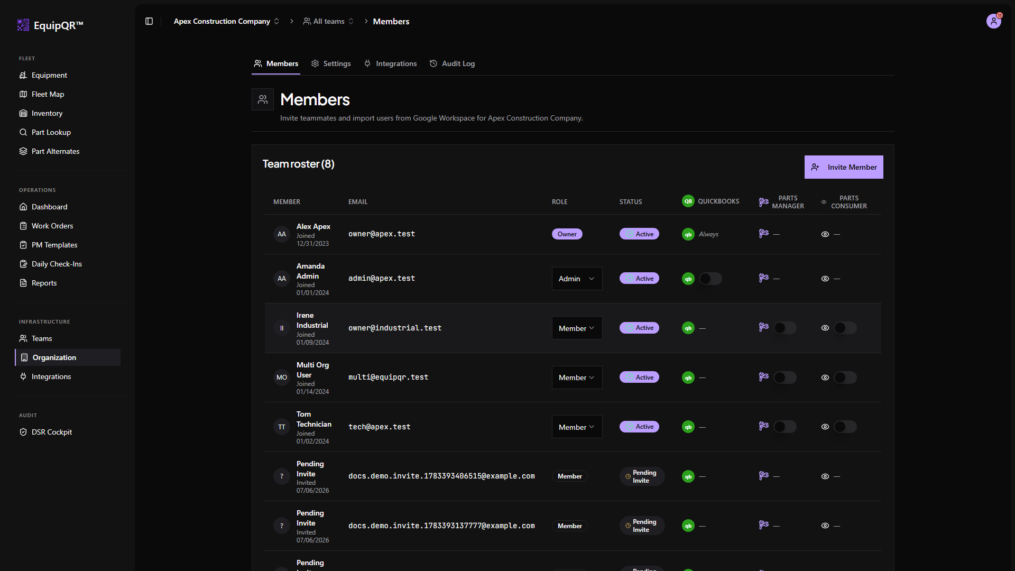Toggle QuickBooks access for Amanda Admin
The width and height of the screenshot is (1015, 571).
(x=710, y=279)
